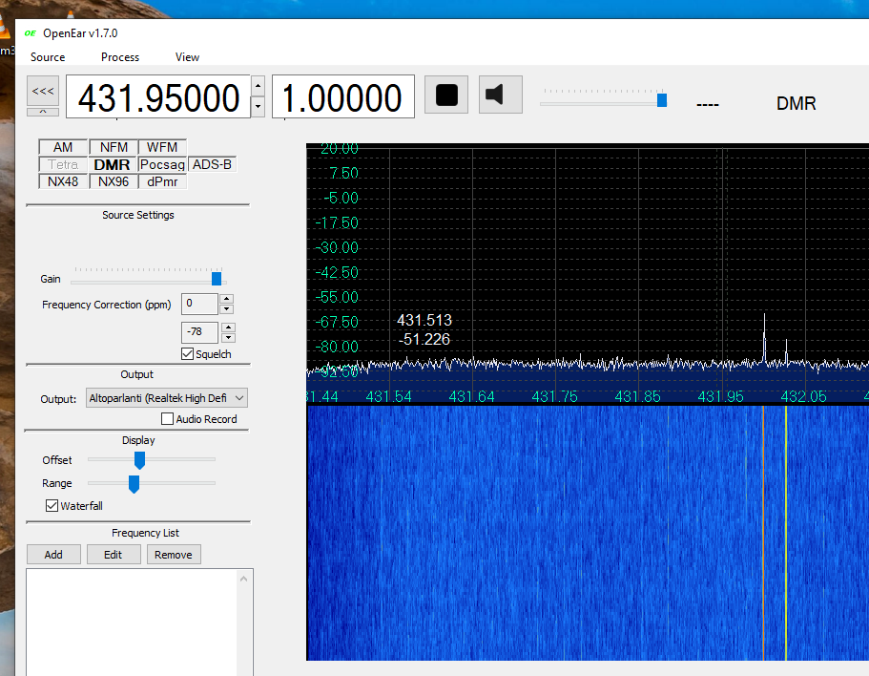Screen dimensions: 869x676
Task: Enable the Audio Record checkbox
Action: pyautogui.click(x=167, y=419)
